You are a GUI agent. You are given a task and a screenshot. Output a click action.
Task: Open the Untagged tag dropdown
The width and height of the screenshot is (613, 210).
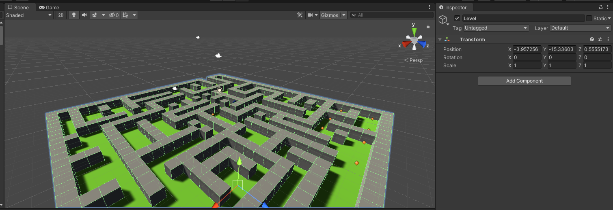(496, 28)
